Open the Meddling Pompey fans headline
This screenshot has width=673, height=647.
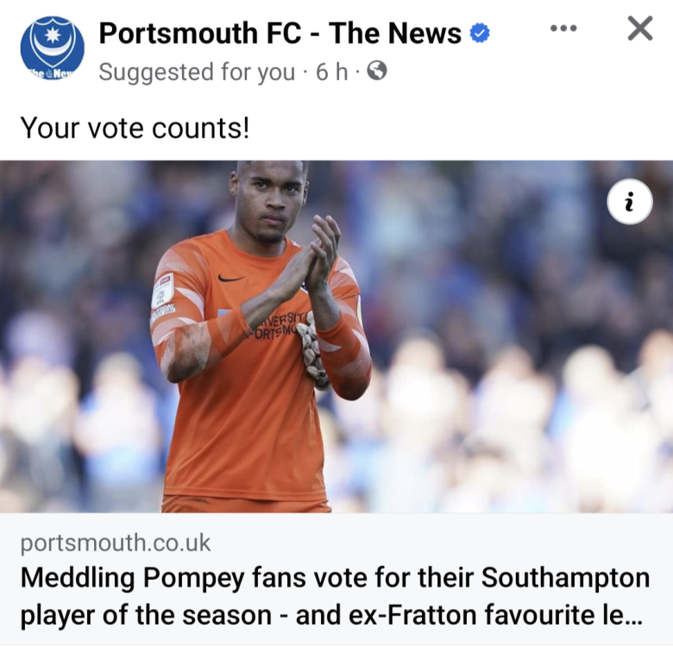point(335,577)
